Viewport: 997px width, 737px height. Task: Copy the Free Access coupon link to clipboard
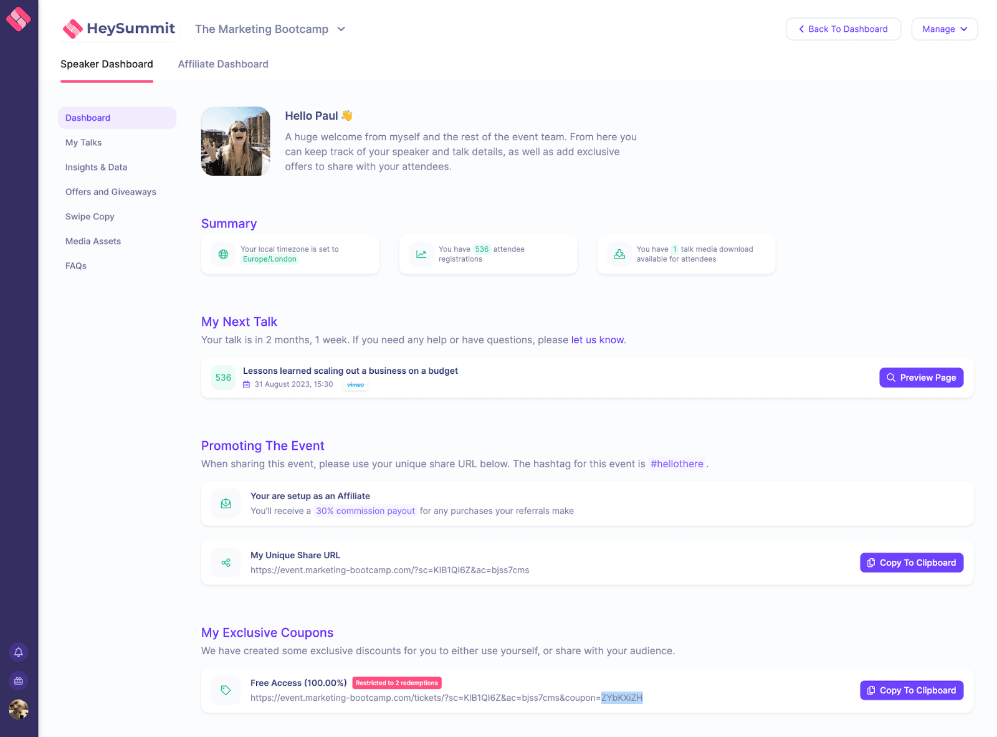tap(912, 690)
